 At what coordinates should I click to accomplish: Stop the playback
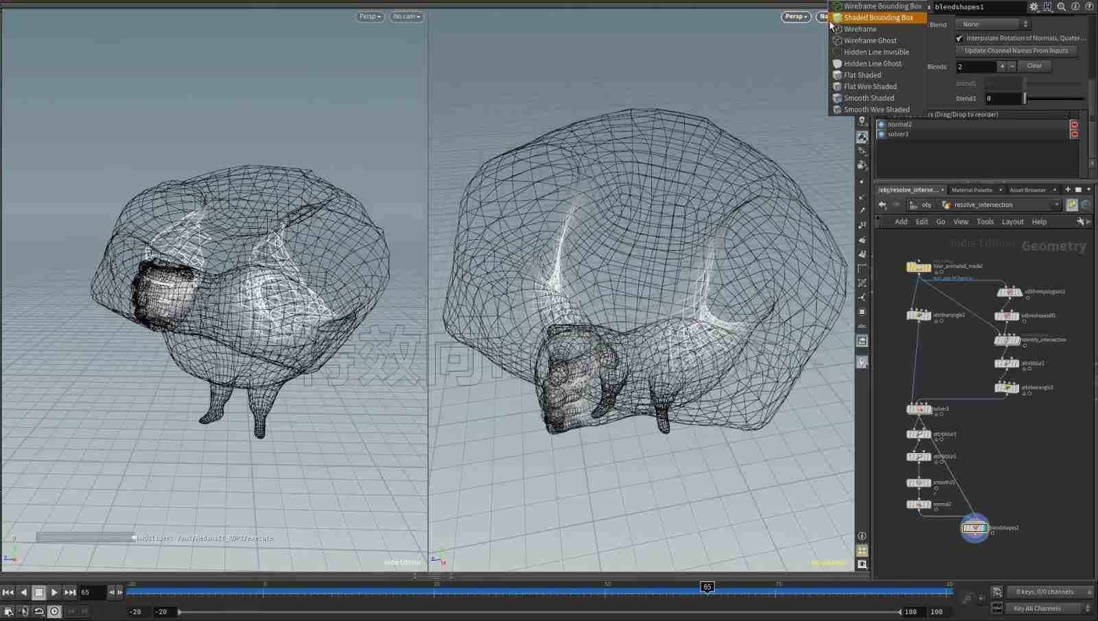coord(39,592)
